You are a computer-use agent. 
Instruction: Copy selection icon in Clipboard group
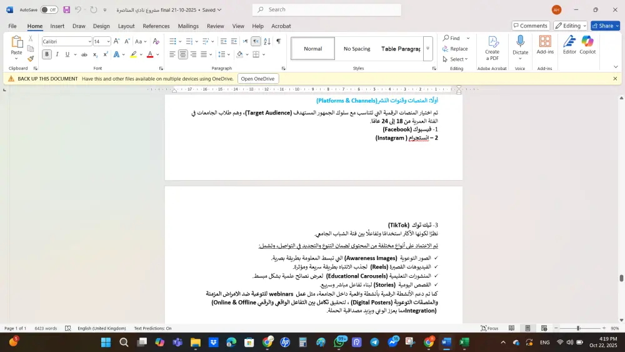(31, 49)
